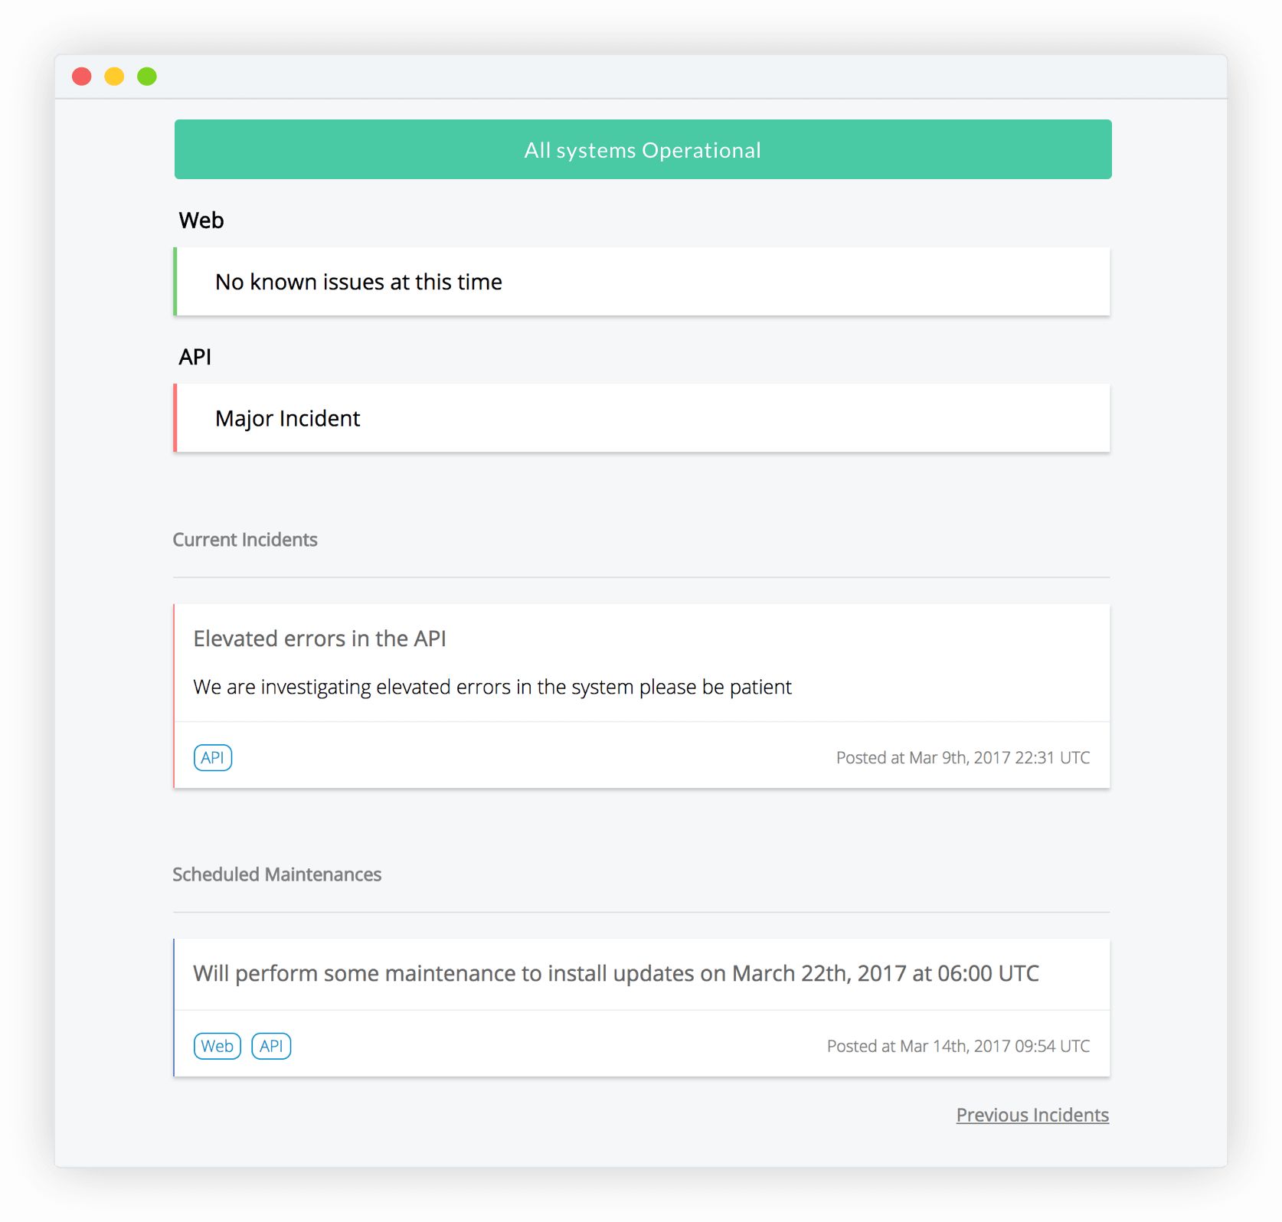Image resolution: width=1282 pixels, height=1222 pixels.
Task: Click the Current Incidents section title
Action: (245, 539)
